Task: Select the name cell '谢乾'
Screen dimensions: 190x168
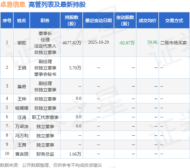Action: (22, 43)
